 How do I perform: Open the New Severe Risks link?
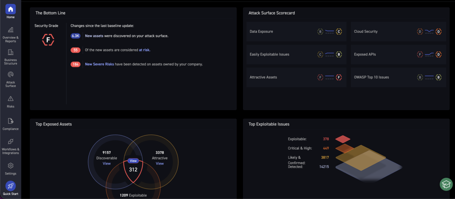coord(99,64)
